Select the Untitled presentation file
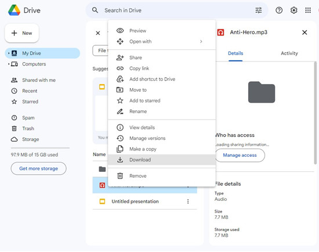Viewport: 319px width, 252px height. 144,201
